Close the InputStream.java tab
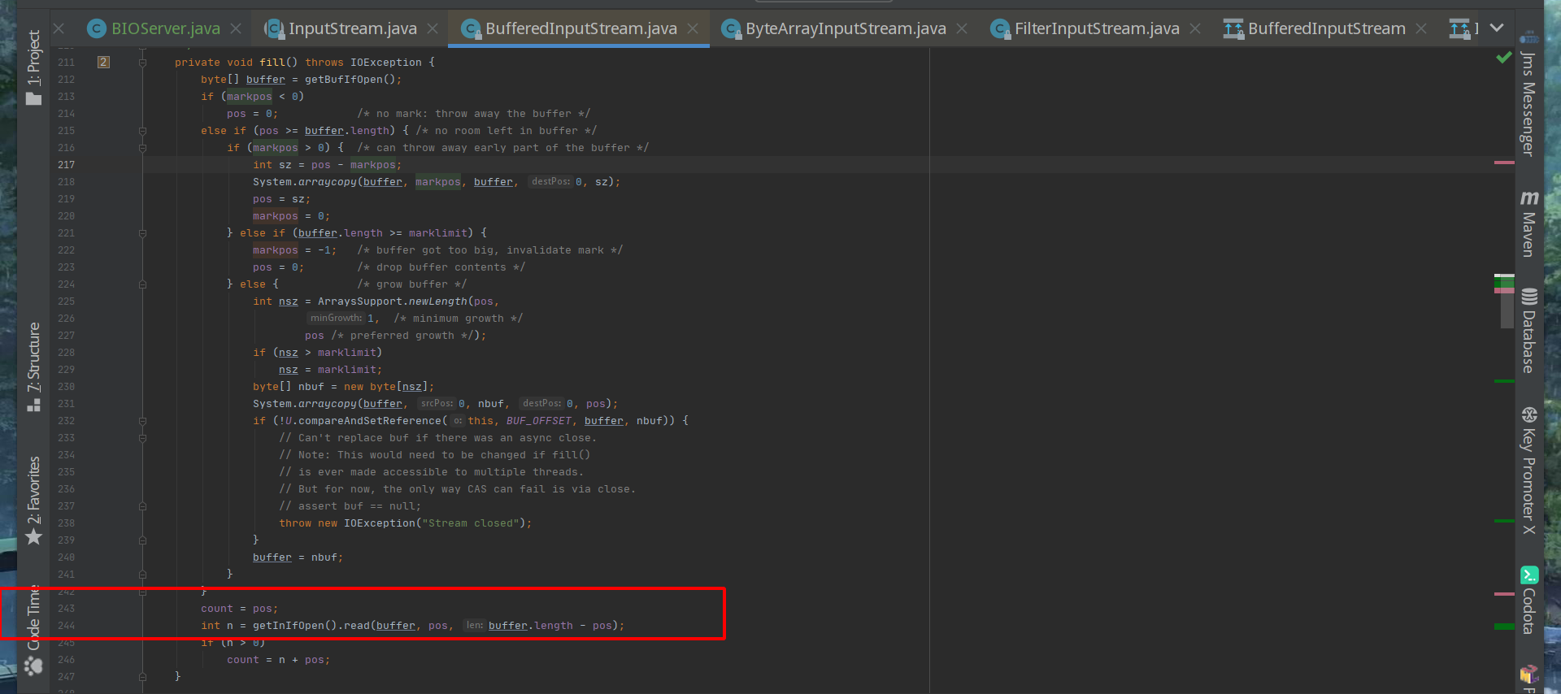This screenshot has height=694, width=1561. pos(433,28)
